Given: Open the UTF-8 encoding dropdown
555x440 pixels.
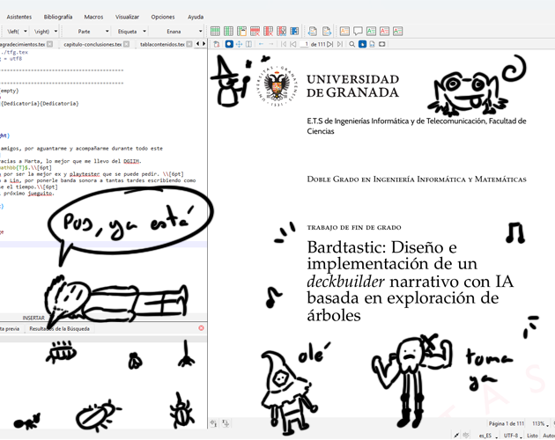Looking at the screenshot, I should coord(513,436).
